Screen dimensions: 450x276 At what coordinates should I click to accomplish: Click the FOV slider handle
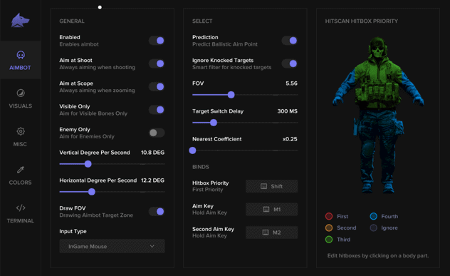tap(231, 95)
